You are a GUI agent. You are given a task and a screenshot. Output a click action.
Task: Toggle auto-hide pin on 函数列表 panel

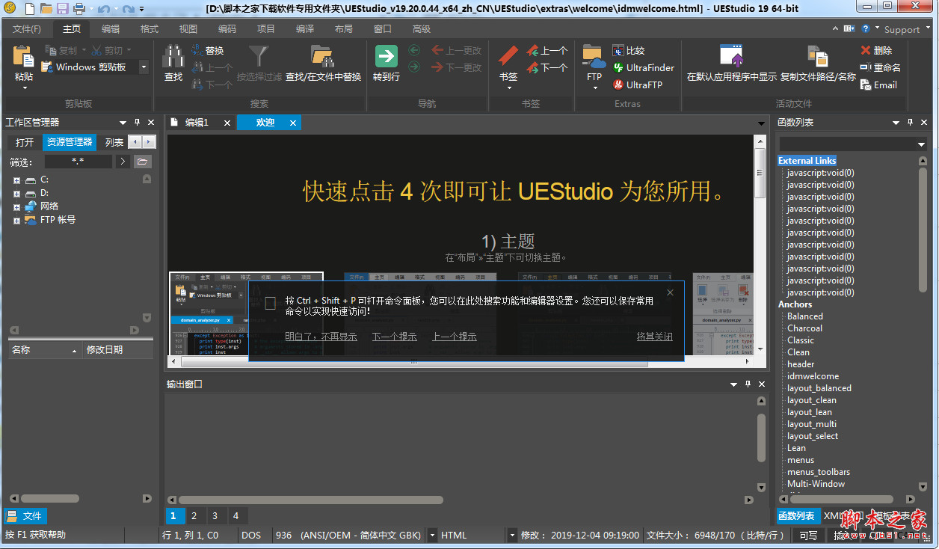[911, 122]
